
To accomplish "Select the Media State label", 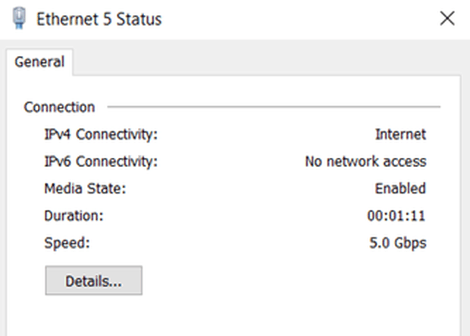I will point(85,189).
